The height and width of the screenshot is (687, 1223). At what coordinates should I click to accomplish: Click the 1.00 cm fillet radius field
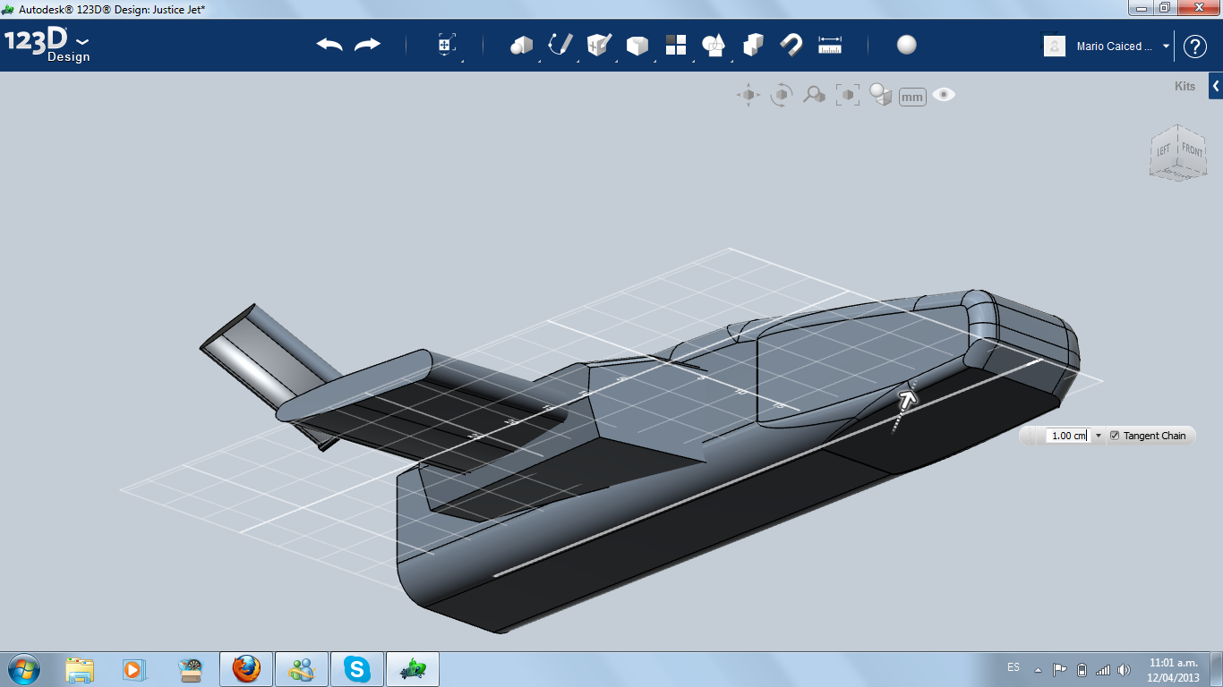pyautogui.click(x=1068, y=436)
